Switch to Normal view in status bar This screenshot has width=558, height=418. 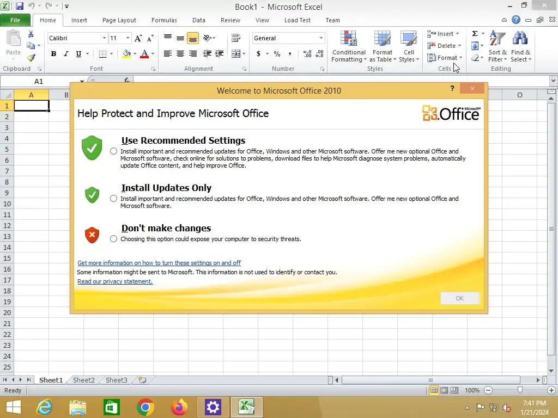pos(434,390)
